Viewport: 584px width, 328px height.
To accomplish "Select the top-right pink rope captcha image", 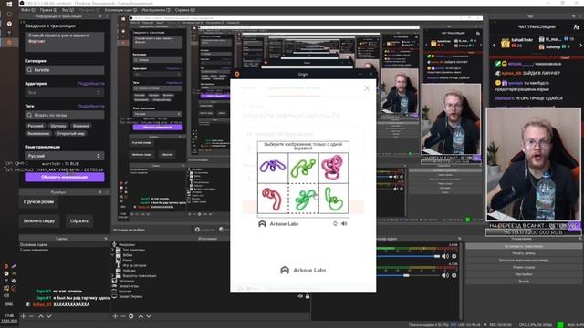I will [334, 168].
